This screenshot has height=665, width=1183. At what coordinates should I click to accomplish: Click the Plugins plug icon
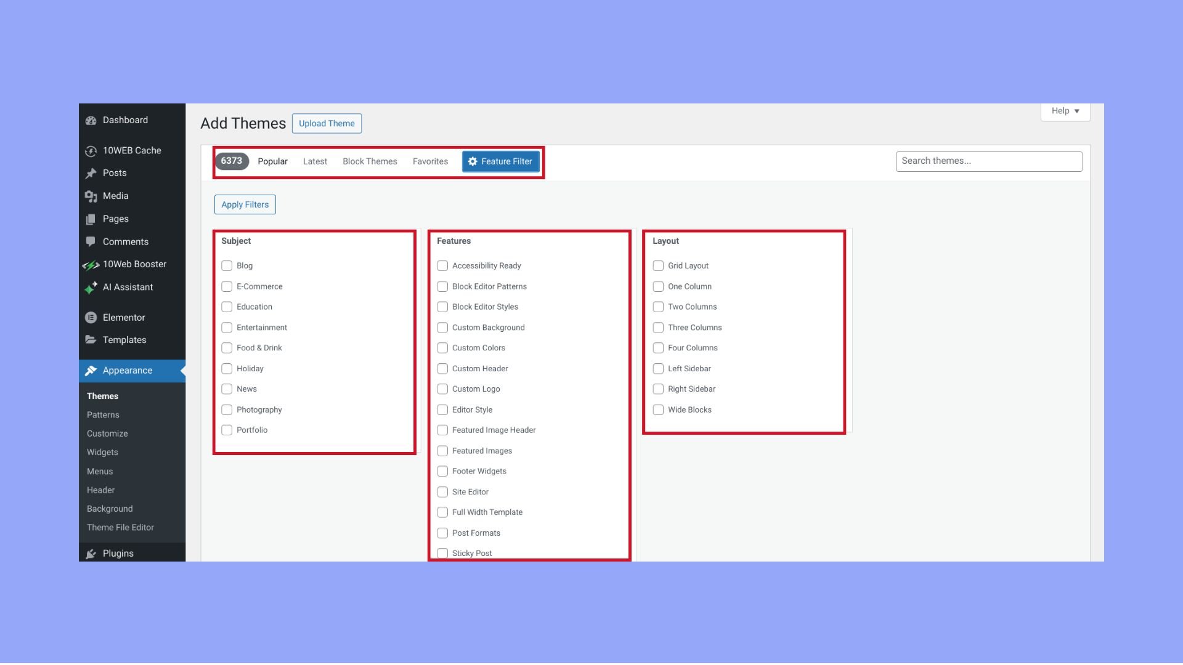[91, 554]
